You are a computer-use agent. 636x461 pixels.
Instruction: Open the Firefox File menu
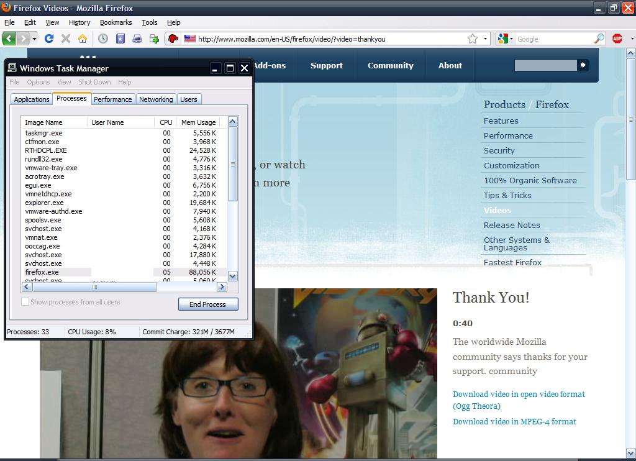coord(9,22)
